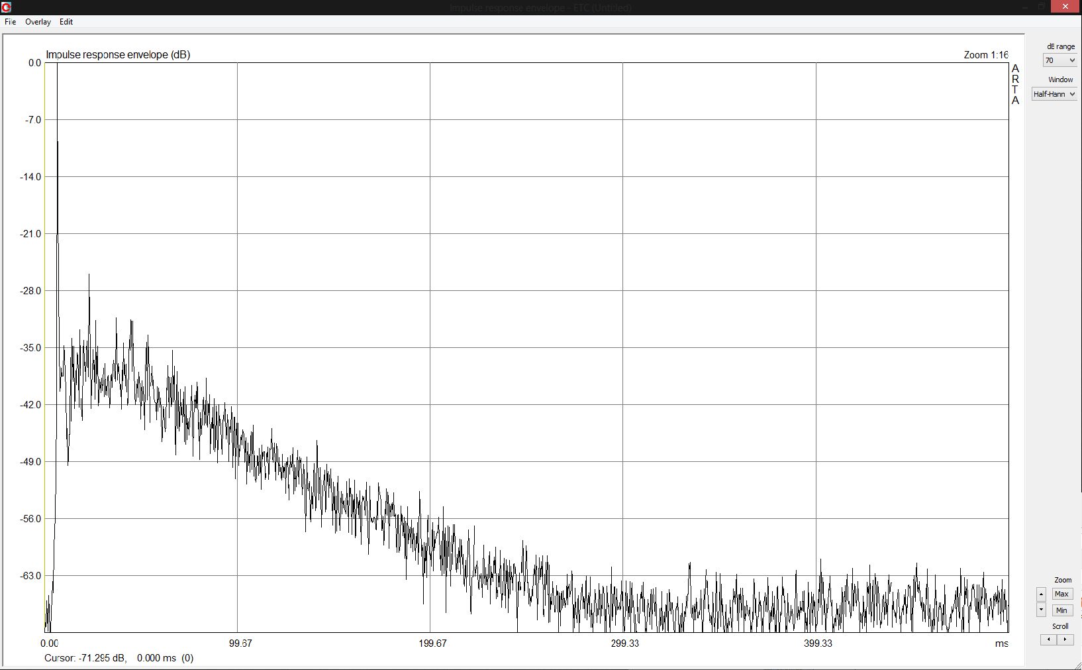The image size is (1082, 670).
Task: Restore down the ETC window
Action: tap(1041, 7)
